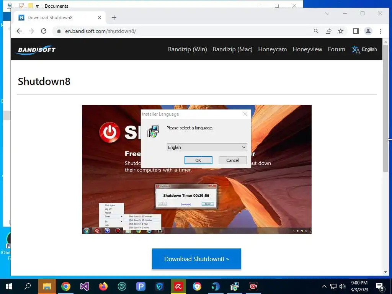Bookmark this page with the star
The image size is (392, 294).
tap(340, 31)
